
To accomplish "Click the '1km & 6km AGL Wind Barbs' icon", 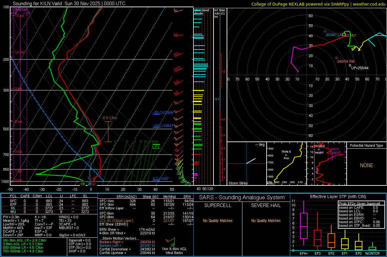I will click(171, 242).
